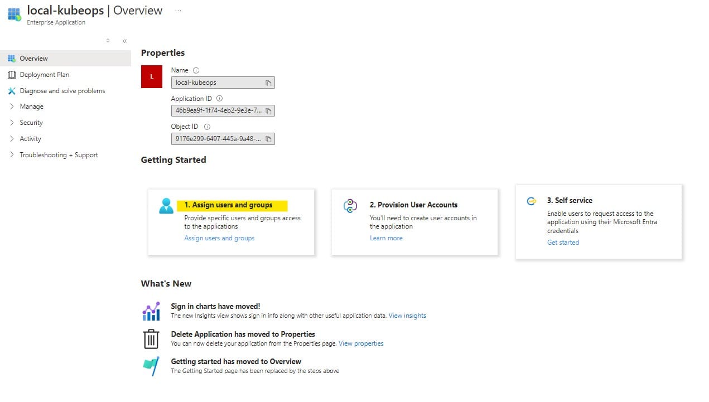
Task: Open the View properties link
Action: [361, 343]
